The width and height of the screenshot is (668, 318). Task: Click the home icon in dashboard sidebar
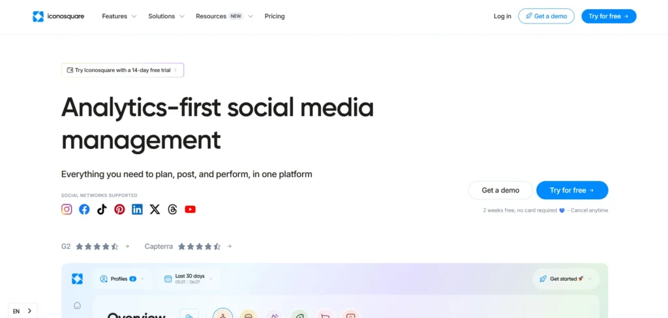click(77, 305)
